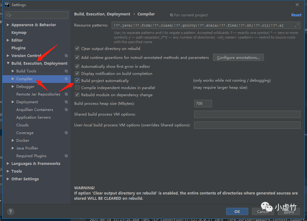Open Required Plugins settings page
The image size is (307, 221).
[31, 156]
